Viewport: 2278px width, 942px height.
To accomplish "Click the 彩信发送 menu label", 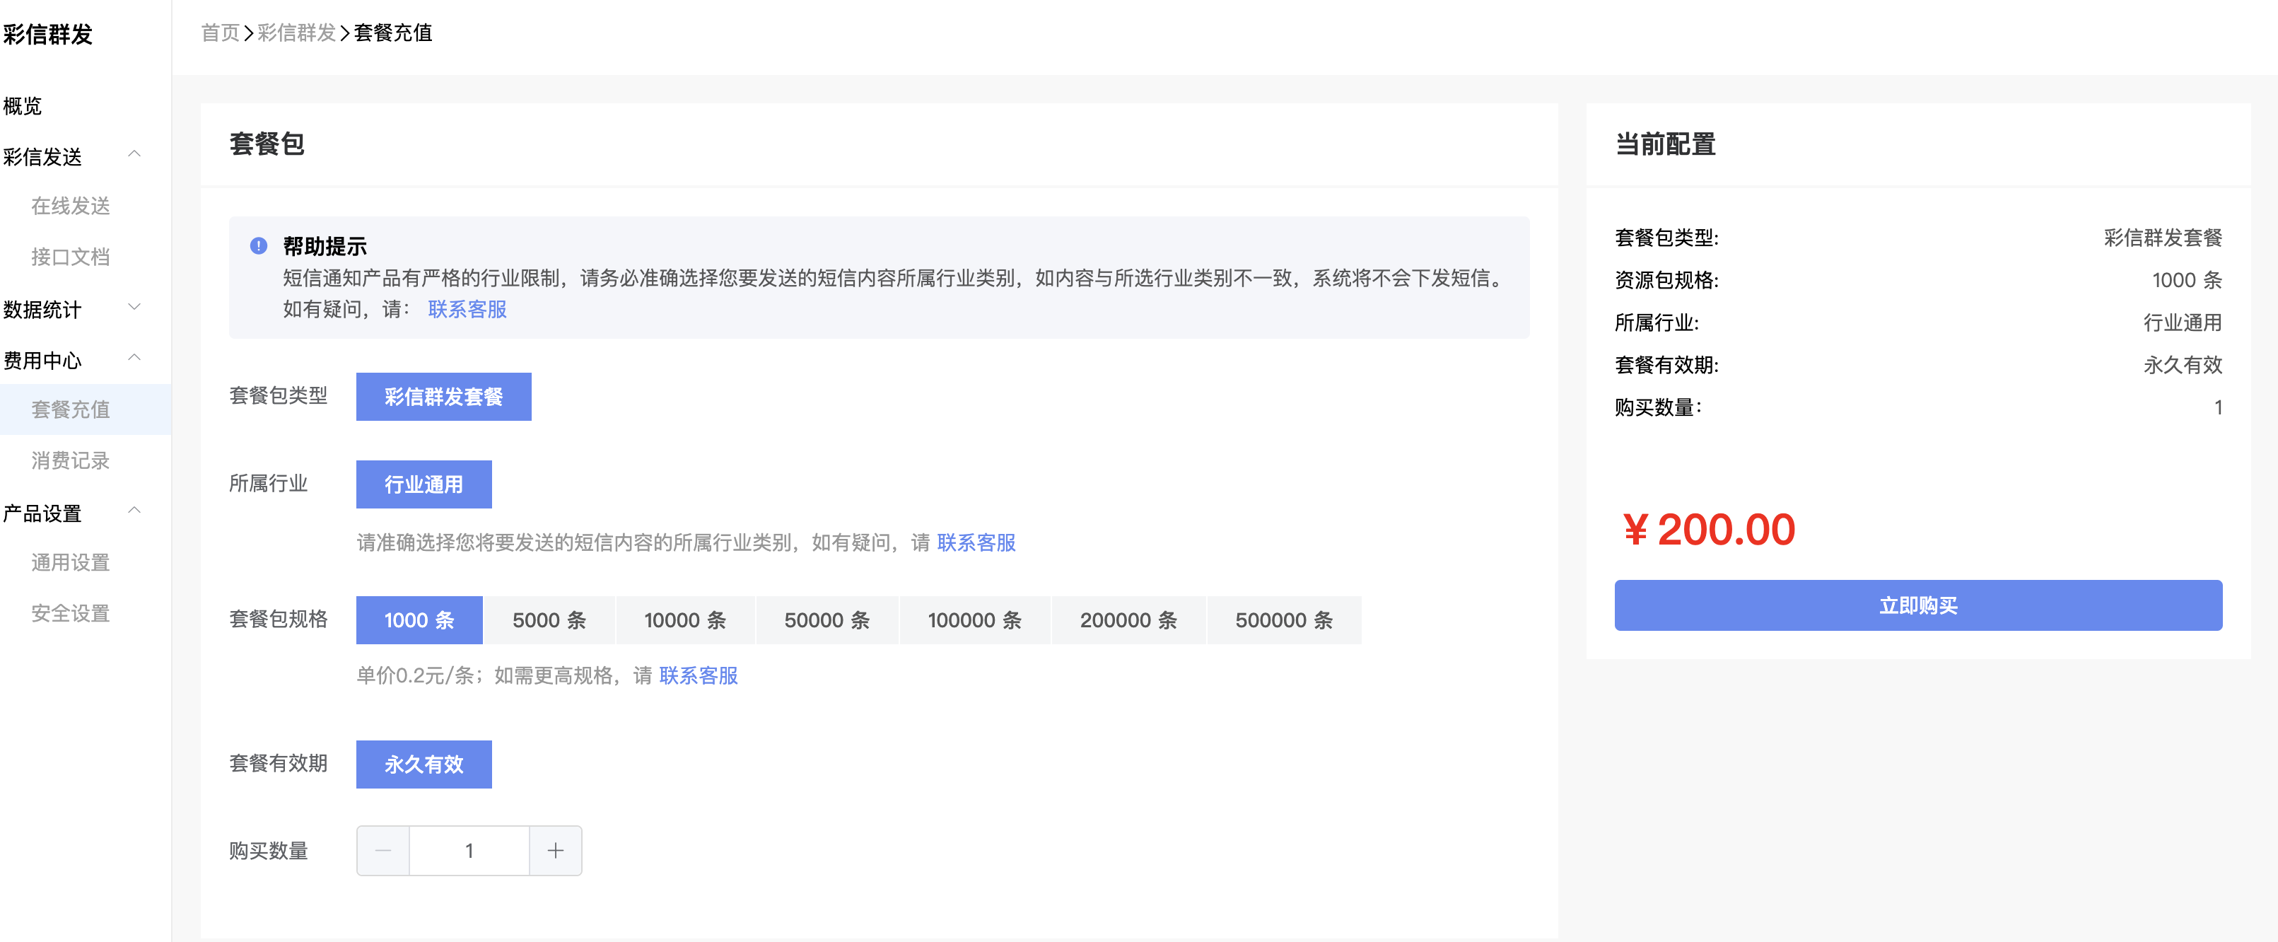I will 42,158.
